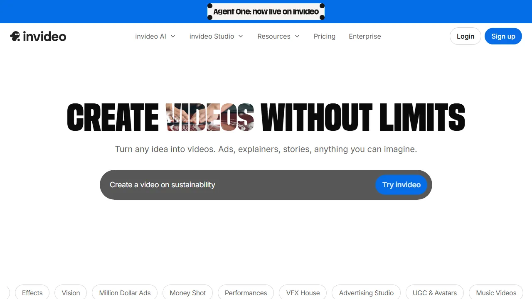Expand the invideo AI chevron
The image size is (532, 299).
(x=173, y=36)
